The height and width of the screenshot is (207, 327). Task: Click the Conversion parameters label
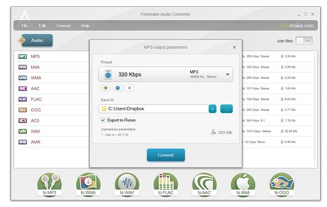pos(118,129)
